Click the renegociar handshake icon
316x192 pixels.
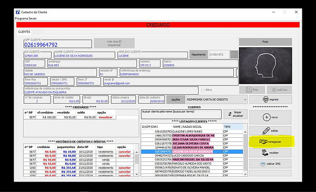[263, 142]
